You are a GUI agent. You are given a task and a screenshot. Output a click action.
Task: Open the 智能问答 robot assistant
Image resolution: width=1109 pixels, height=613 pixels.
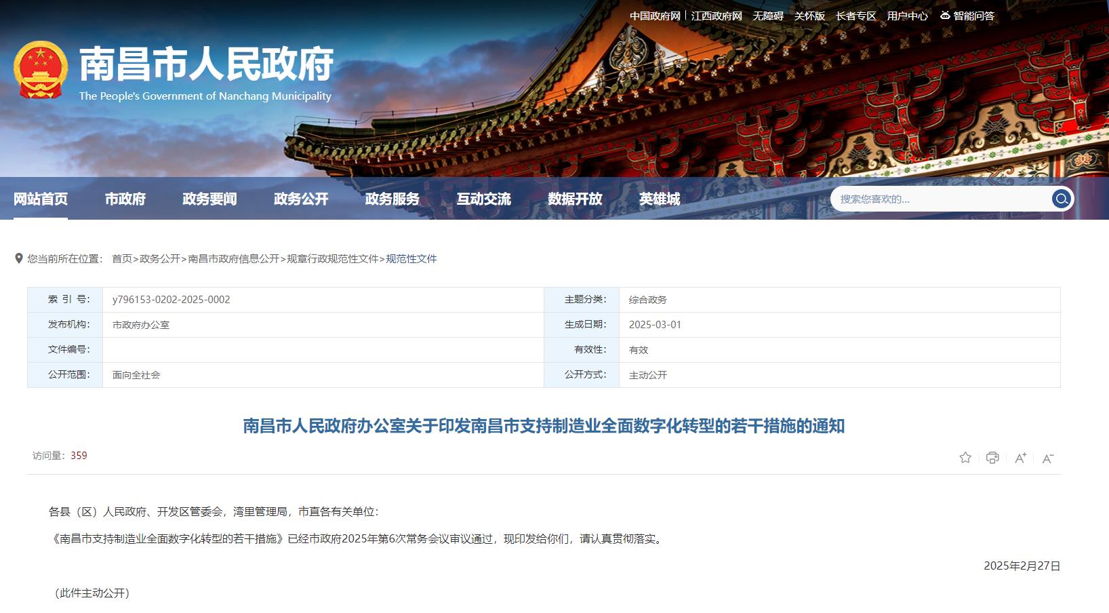[967, 16]
